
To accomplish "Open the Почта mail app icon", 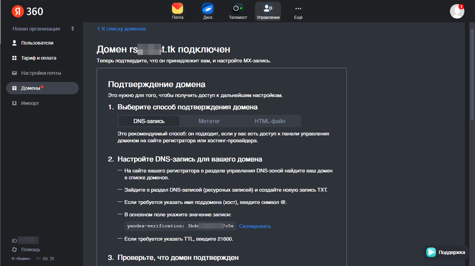I will tap(177, 8).
